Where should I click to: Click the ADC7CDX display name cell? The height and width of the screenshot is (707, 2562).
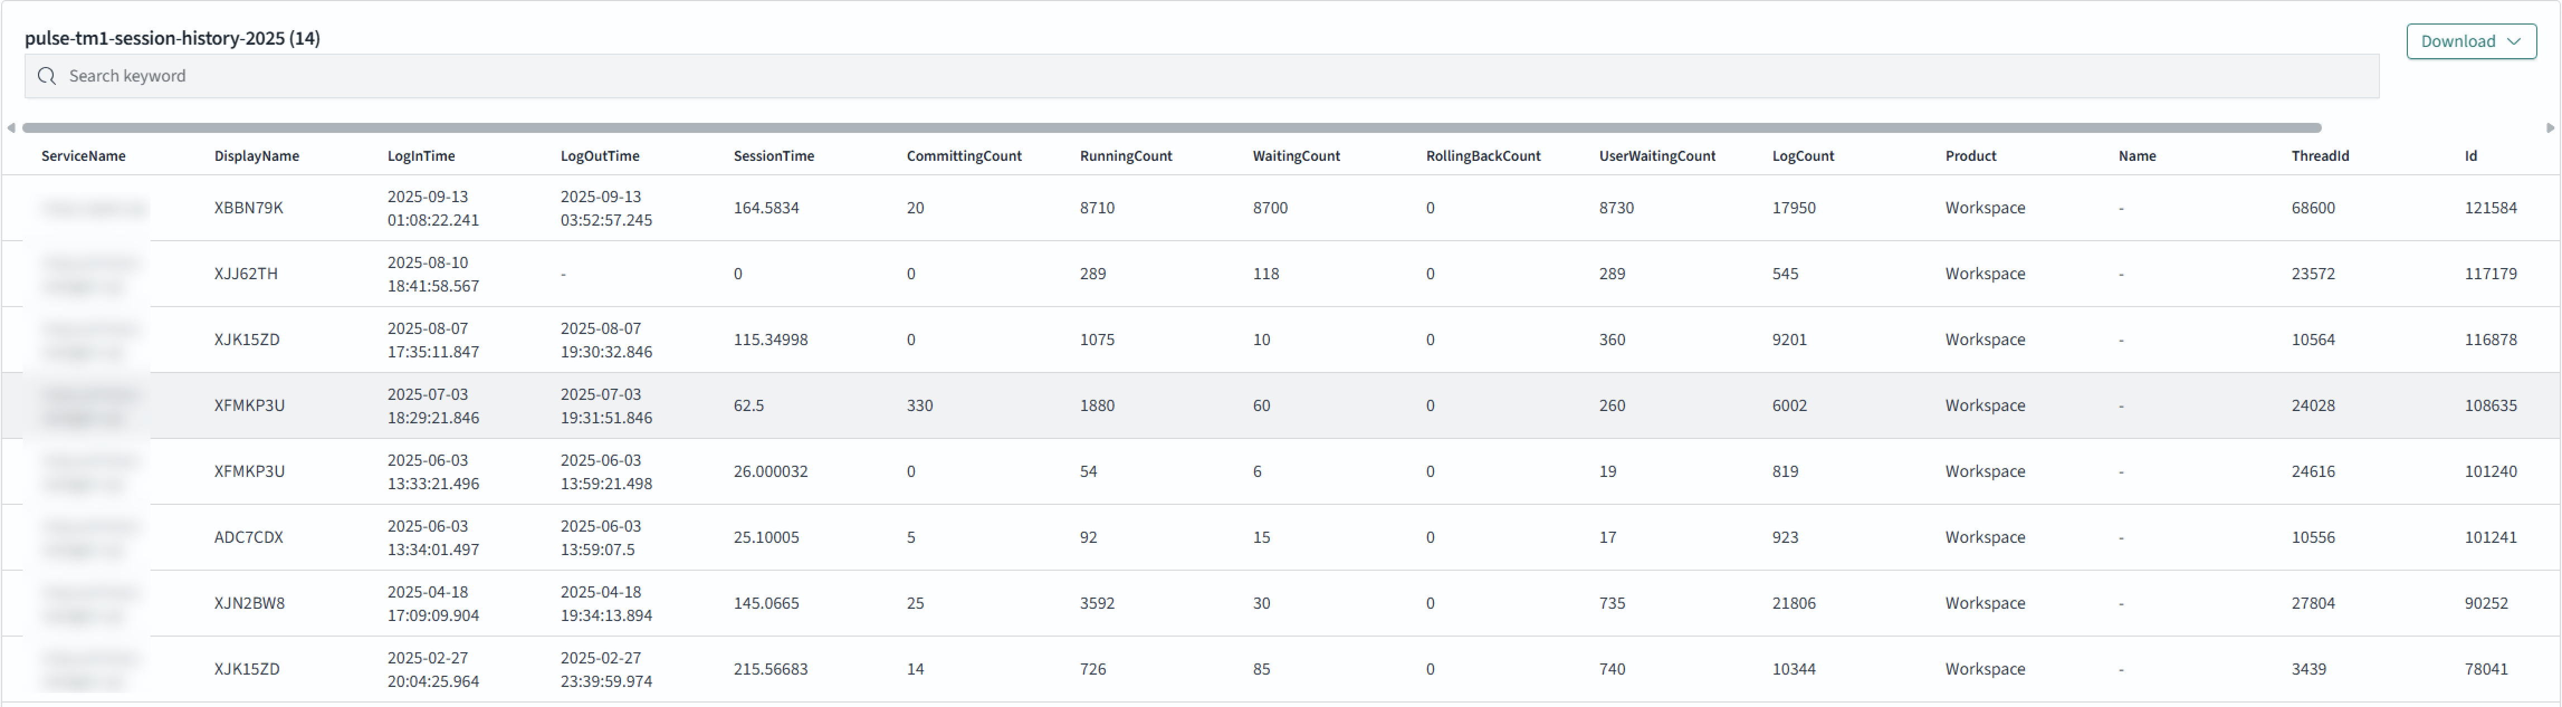pyautogui.click(x=248, y=537)
